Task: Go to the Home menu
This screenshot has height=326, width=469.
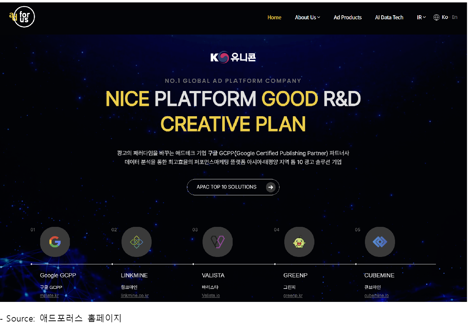Action: [274, 17]
